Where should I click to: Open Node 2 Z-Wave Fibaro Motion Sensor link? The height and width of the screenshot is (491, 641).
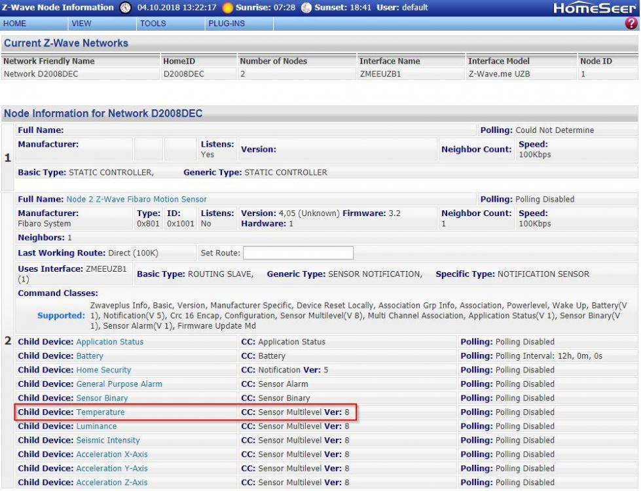click(136, 199)
